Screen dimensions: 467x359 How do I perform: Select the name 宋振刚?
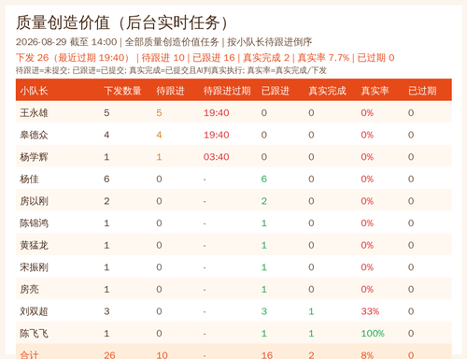click(x=34, y=267)
